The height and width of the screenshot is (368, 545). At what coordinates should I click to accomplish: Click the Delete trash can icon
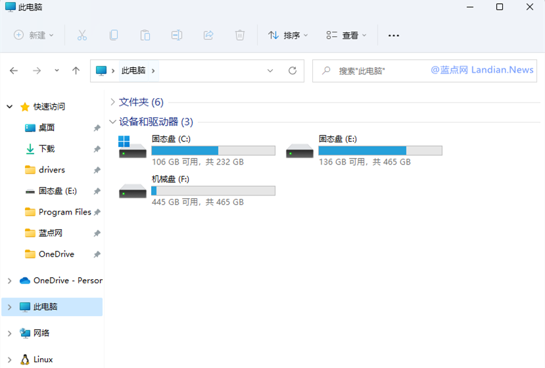click(240, 36)
